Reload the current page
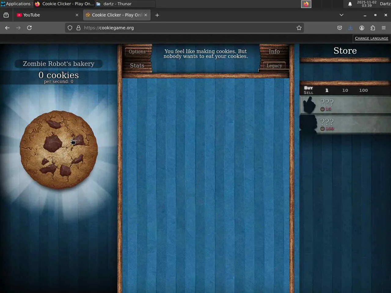Screen dimensions: 391x293 click(x=29, y=28)
